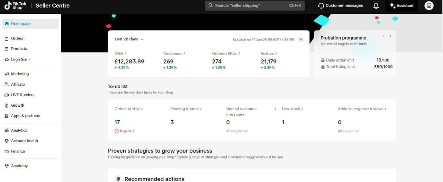This screenshot has width=443, height=182.
Task: Click the TikTok Shop logo
Action: (x=16, y=6)
